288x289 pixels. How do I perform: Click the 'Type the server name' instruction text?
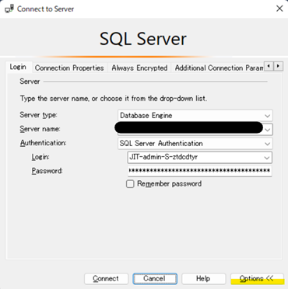coord(114,99)
